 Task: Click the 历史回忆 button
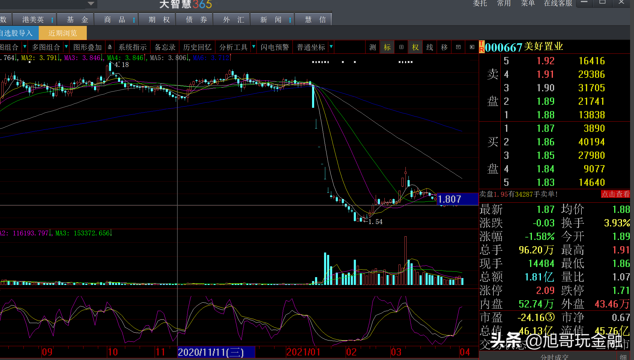[197, 47]
